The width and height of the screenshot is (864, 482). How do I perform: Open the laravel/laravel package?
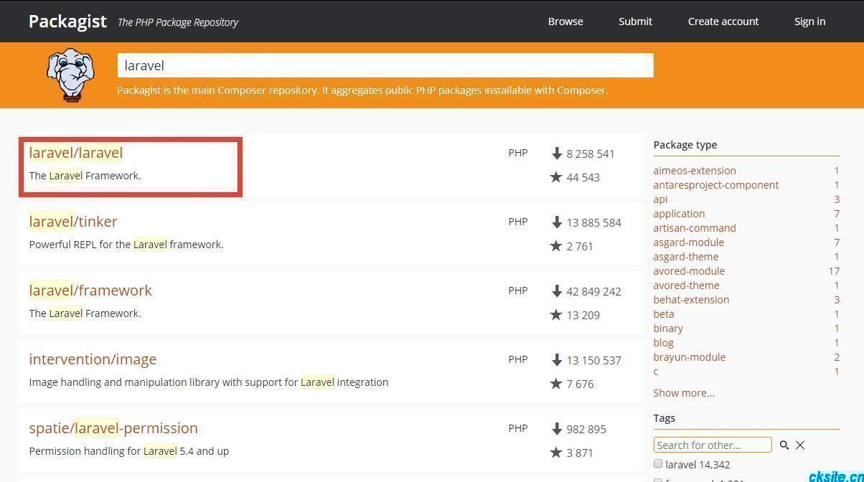[76, 153]
